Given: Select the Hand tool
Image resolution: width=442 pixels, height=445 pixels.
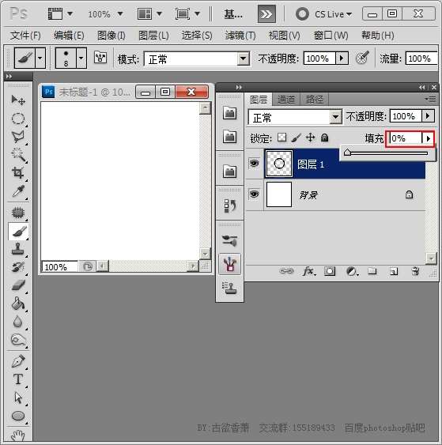Looking at the screenshot, I should coord(18,435).
